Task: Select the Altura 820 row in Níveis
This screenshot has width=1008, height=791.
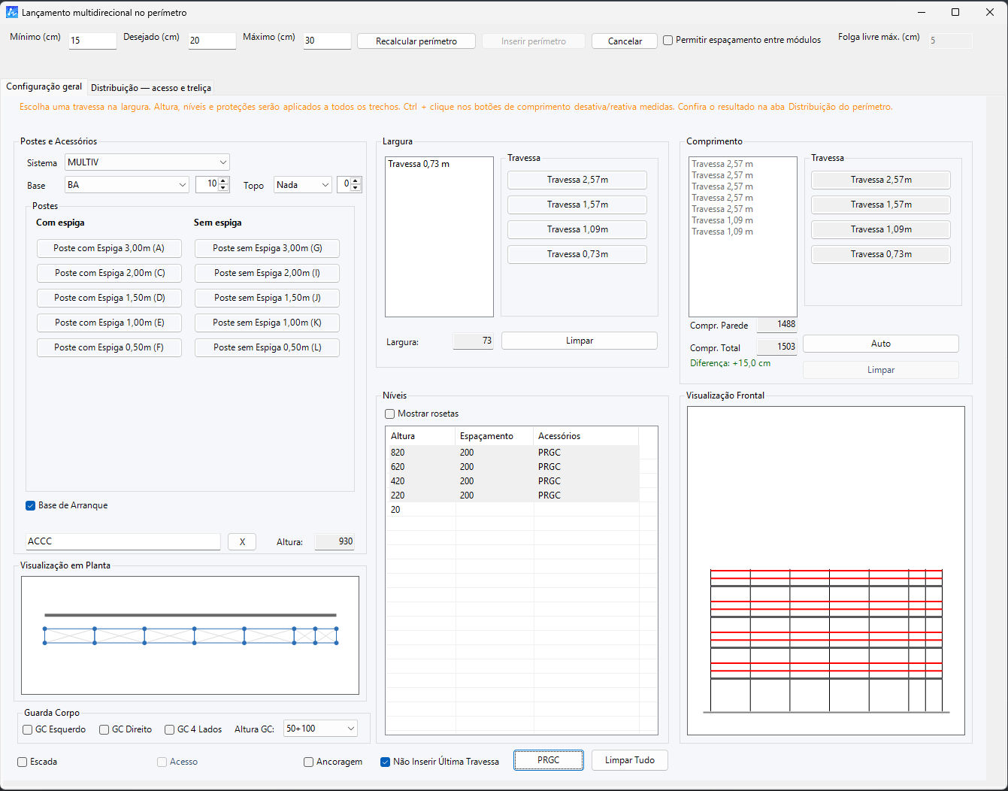Action: (512, 453)
